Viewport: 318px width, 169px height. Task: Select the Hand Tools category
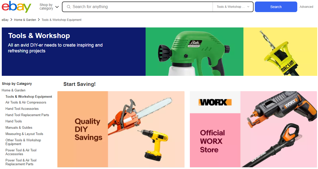pos(14,121)
